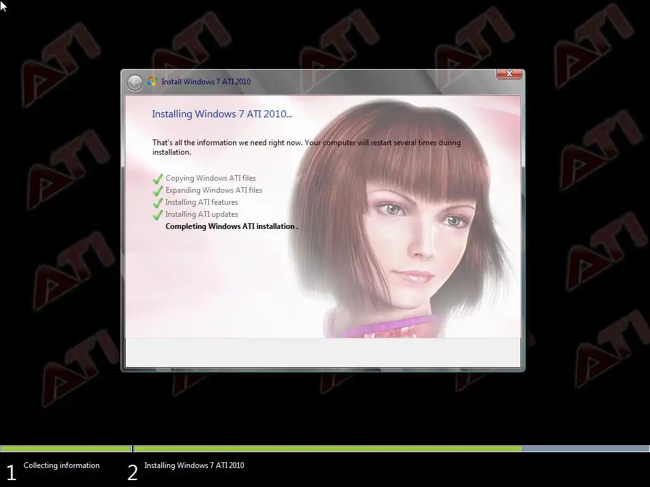The width and height of the screenshot is (650, 487).
Task: Click the 'Installing ATI updates' step text
Action: (x=201, y=214)
